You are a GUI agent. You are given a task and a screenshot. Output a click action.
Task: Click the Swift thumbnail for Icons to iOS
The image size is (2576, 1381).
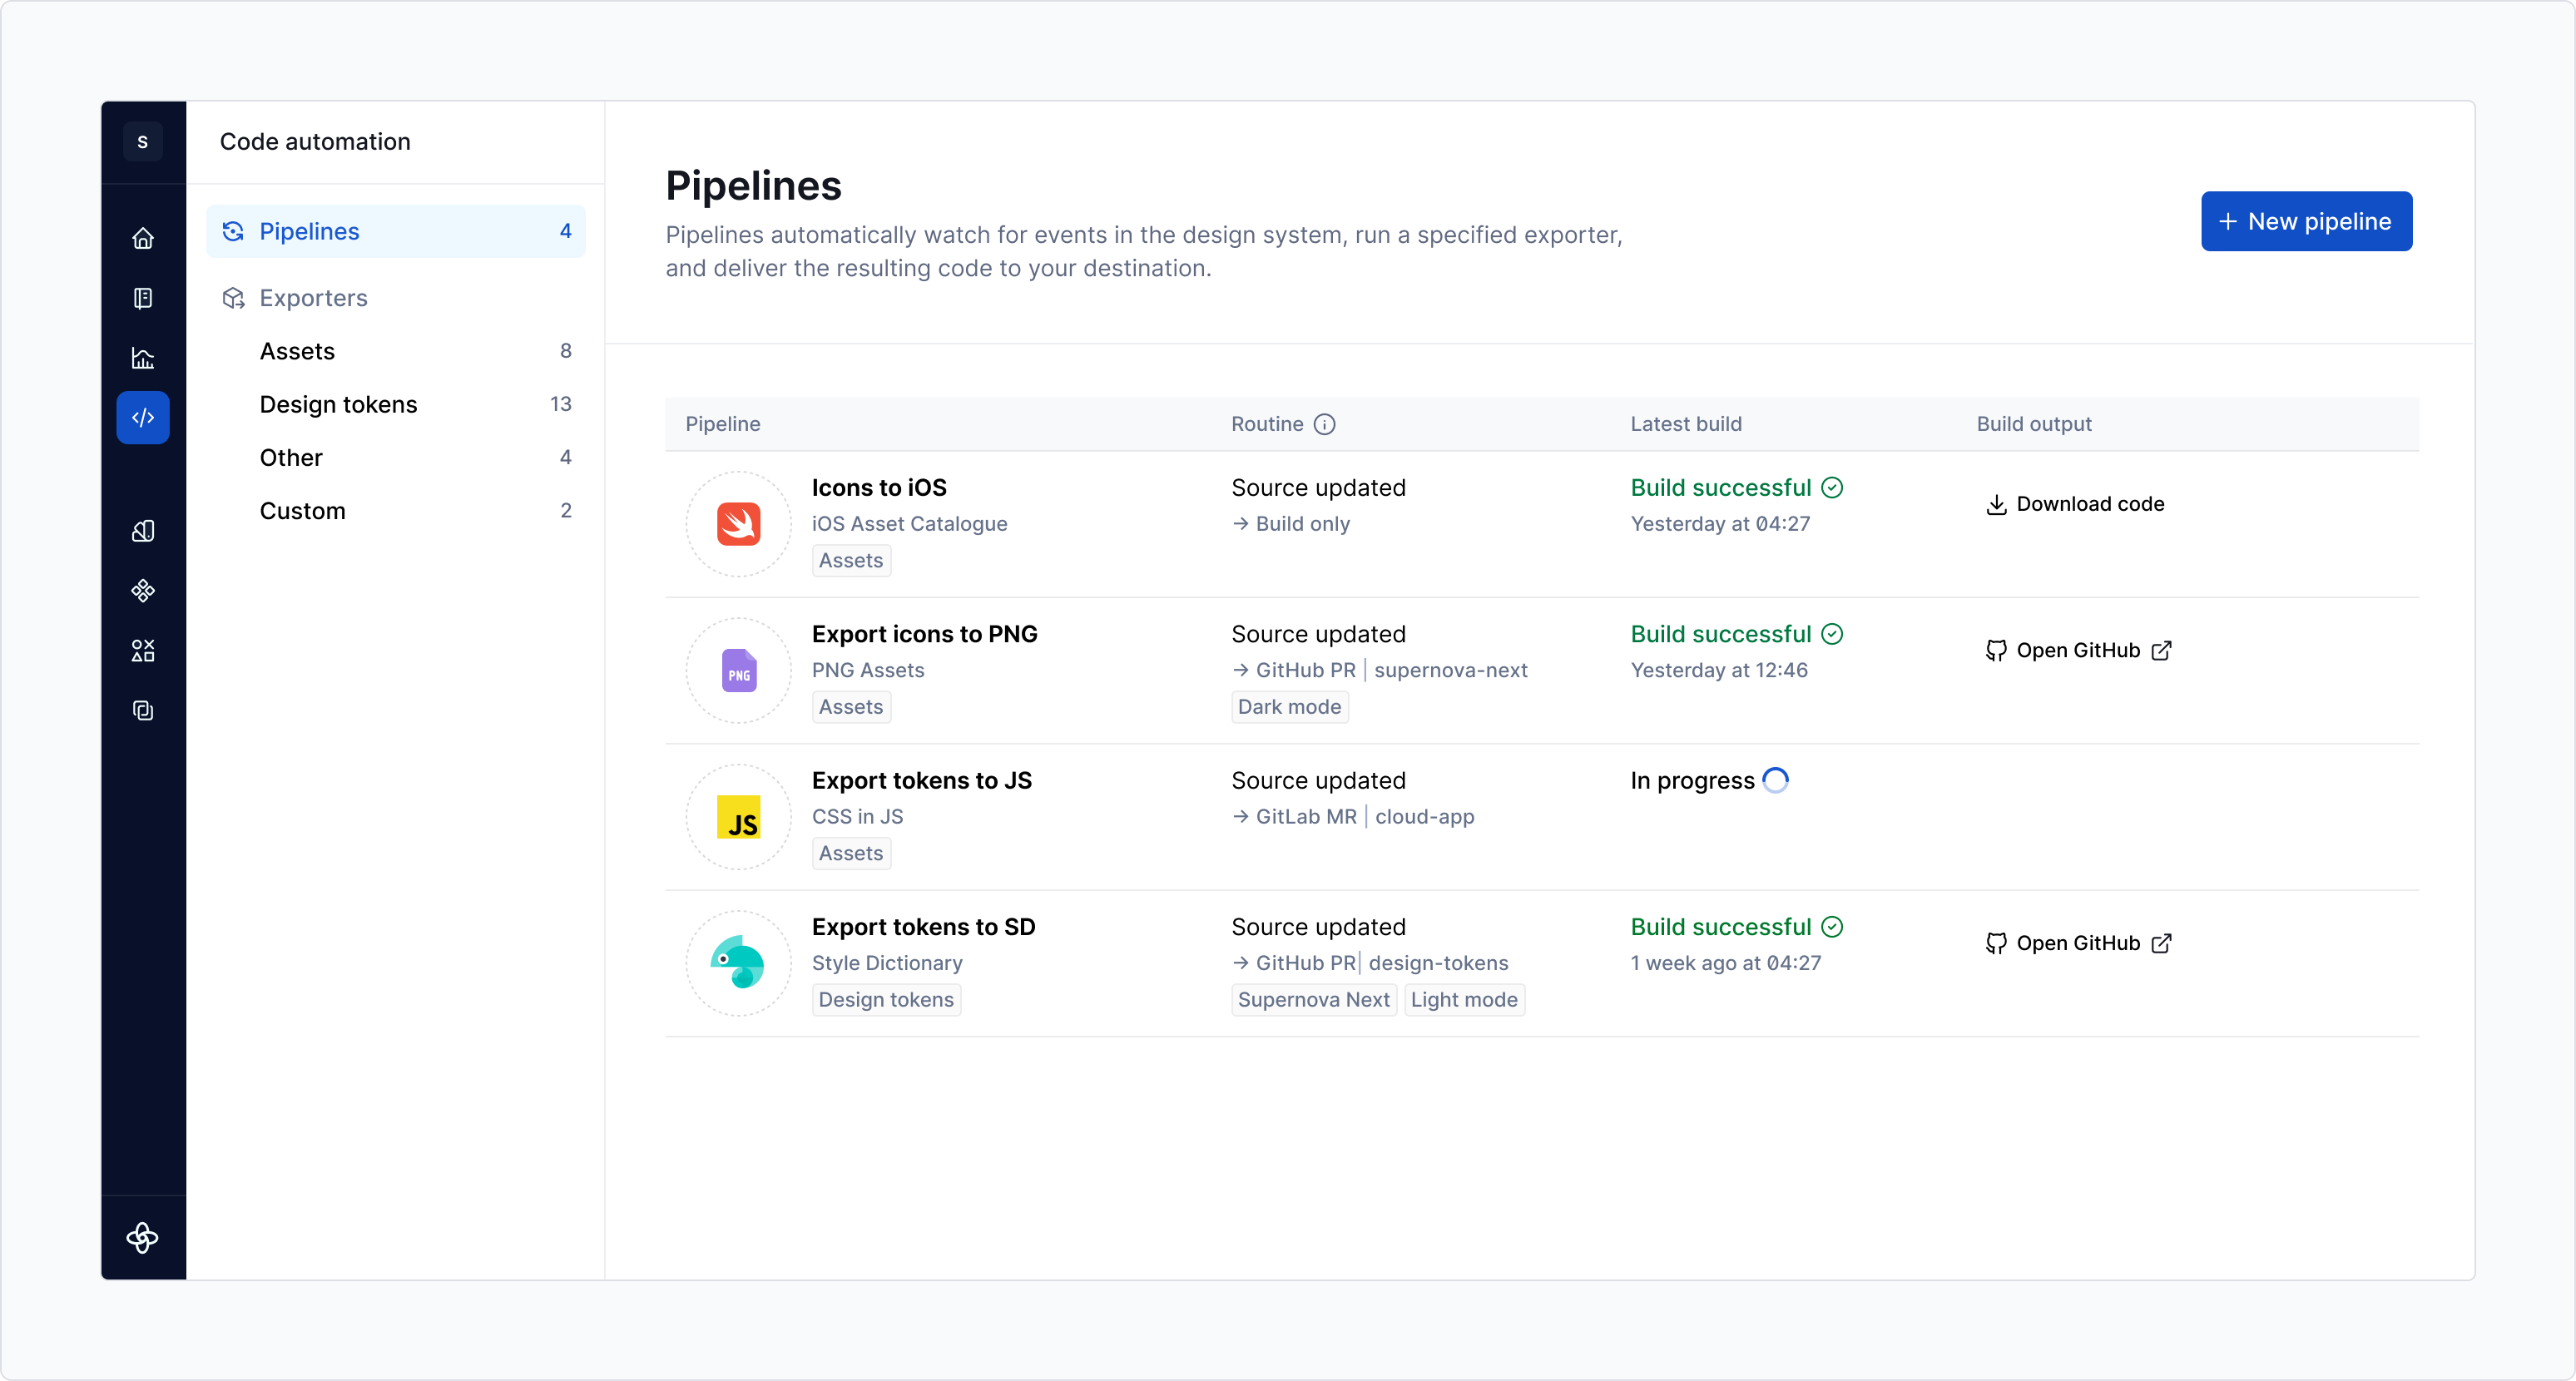point(738,524)
